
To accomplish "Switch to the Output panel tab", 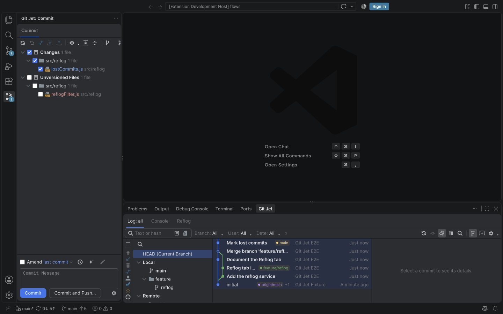I will [x=162, y=209].
